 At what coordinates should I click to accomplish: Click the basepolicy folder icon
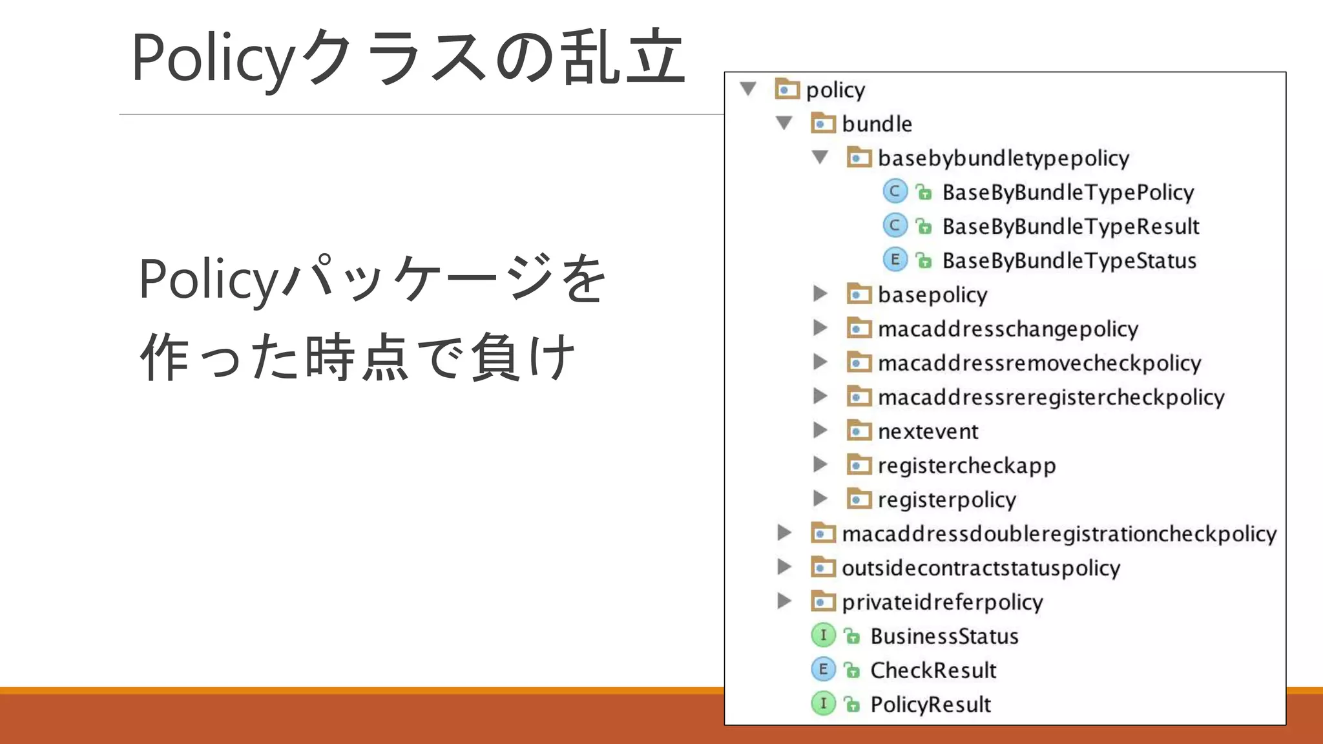pos(860,294)
